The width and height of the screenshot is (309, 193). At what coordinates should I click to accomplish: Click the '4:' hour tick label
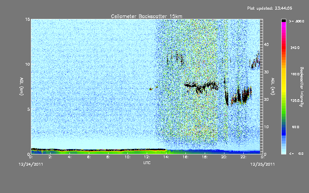tap(70, 157)
